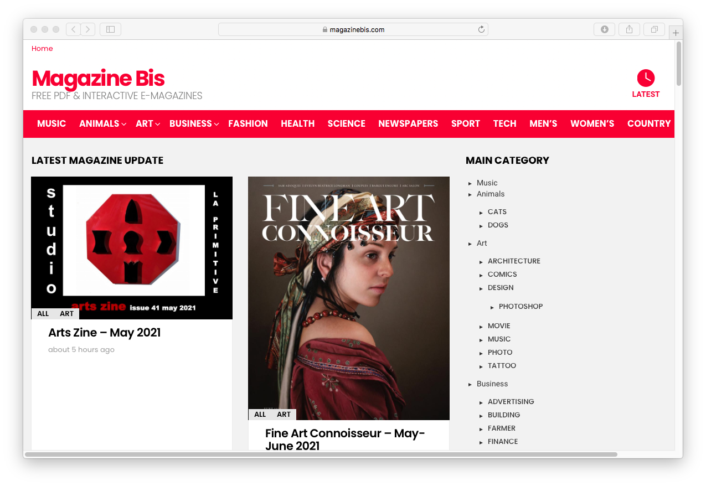Click the vertical page scrollbar thumb
The height and width of the screenshot is (486, 706).
679,64
